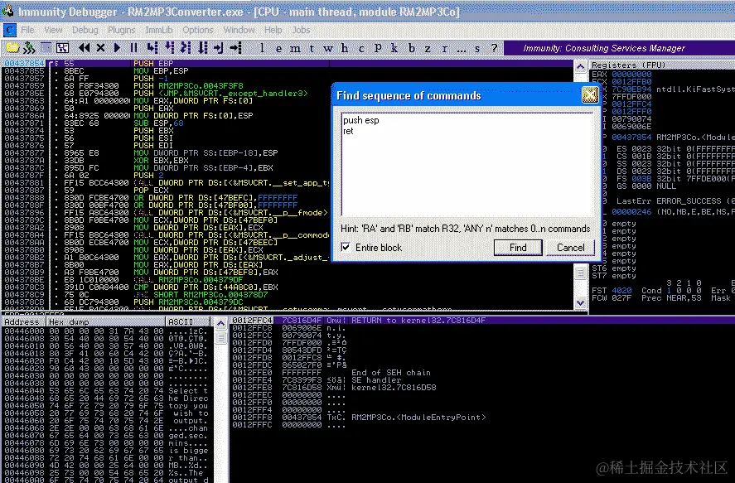Show Threads with the t icon
735x483 pixels.
click(x=312, y=48)
